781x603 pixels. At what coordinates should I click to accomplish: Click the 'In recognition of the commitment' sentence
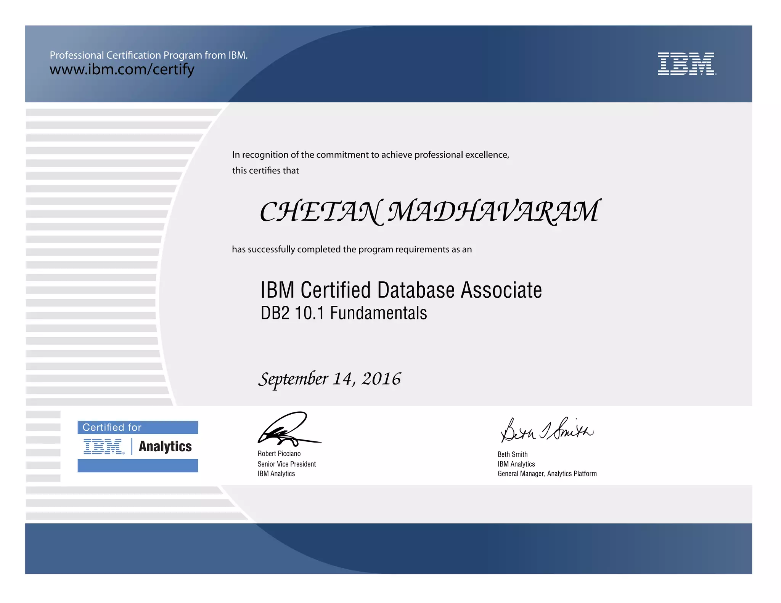click(370, 155)
